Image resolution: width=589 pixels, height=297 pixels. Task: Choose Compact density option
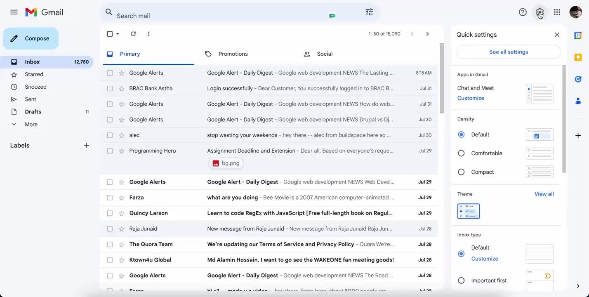(x=461, y=172)
